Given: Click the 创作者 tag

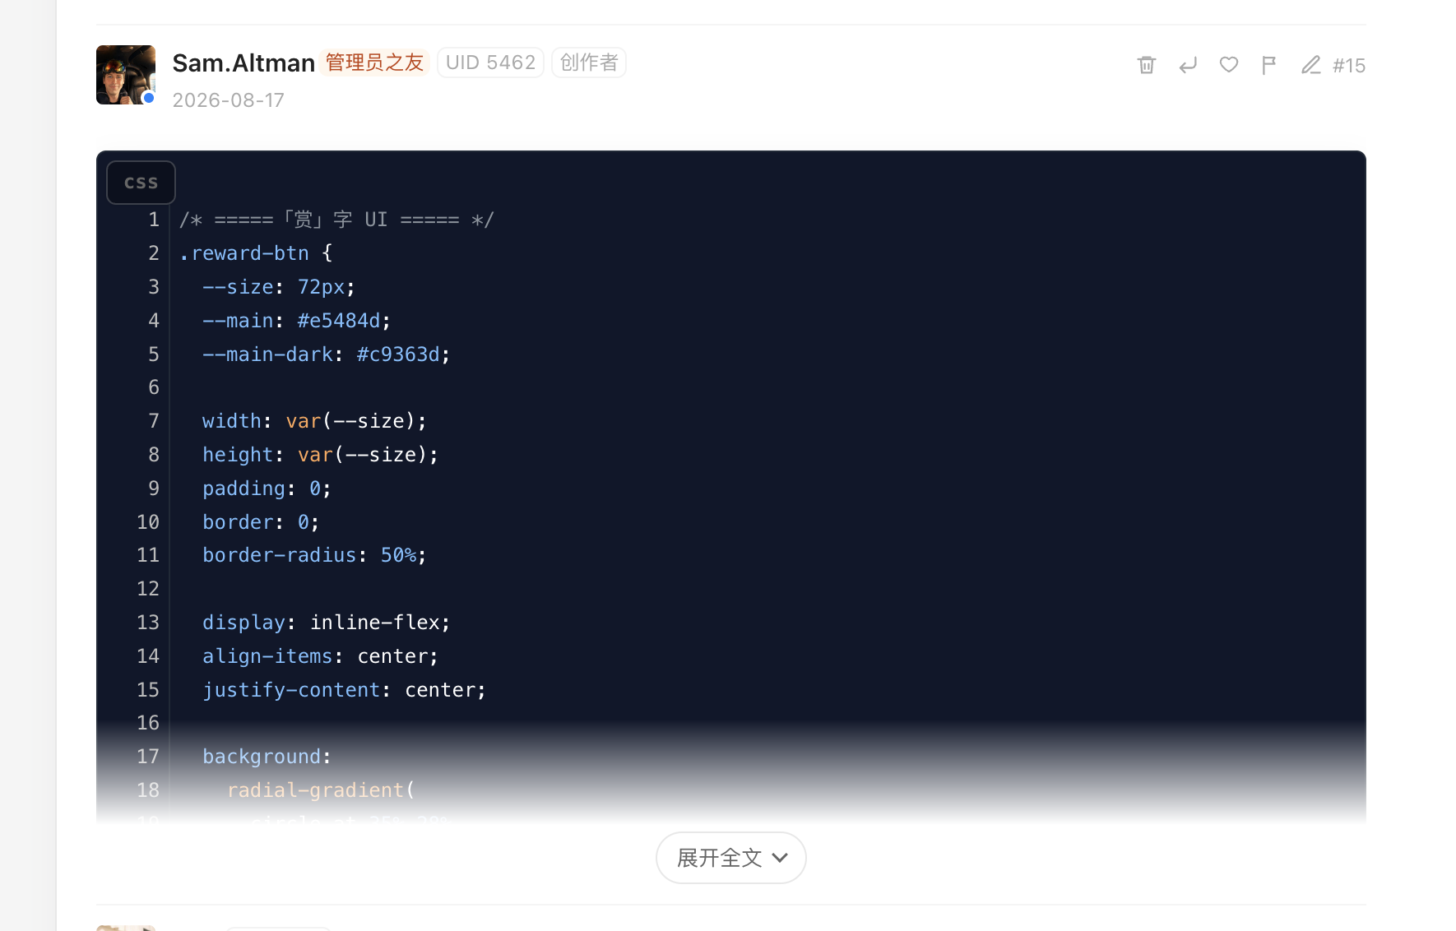Looking at the screenshot, I should pyautogui.click(x=589, y=63).
